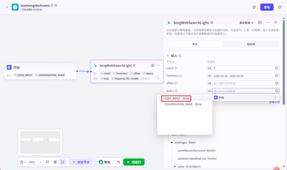Open the duplicate icon beside 发布
287x170 pixels.
(x=280, y=7)
